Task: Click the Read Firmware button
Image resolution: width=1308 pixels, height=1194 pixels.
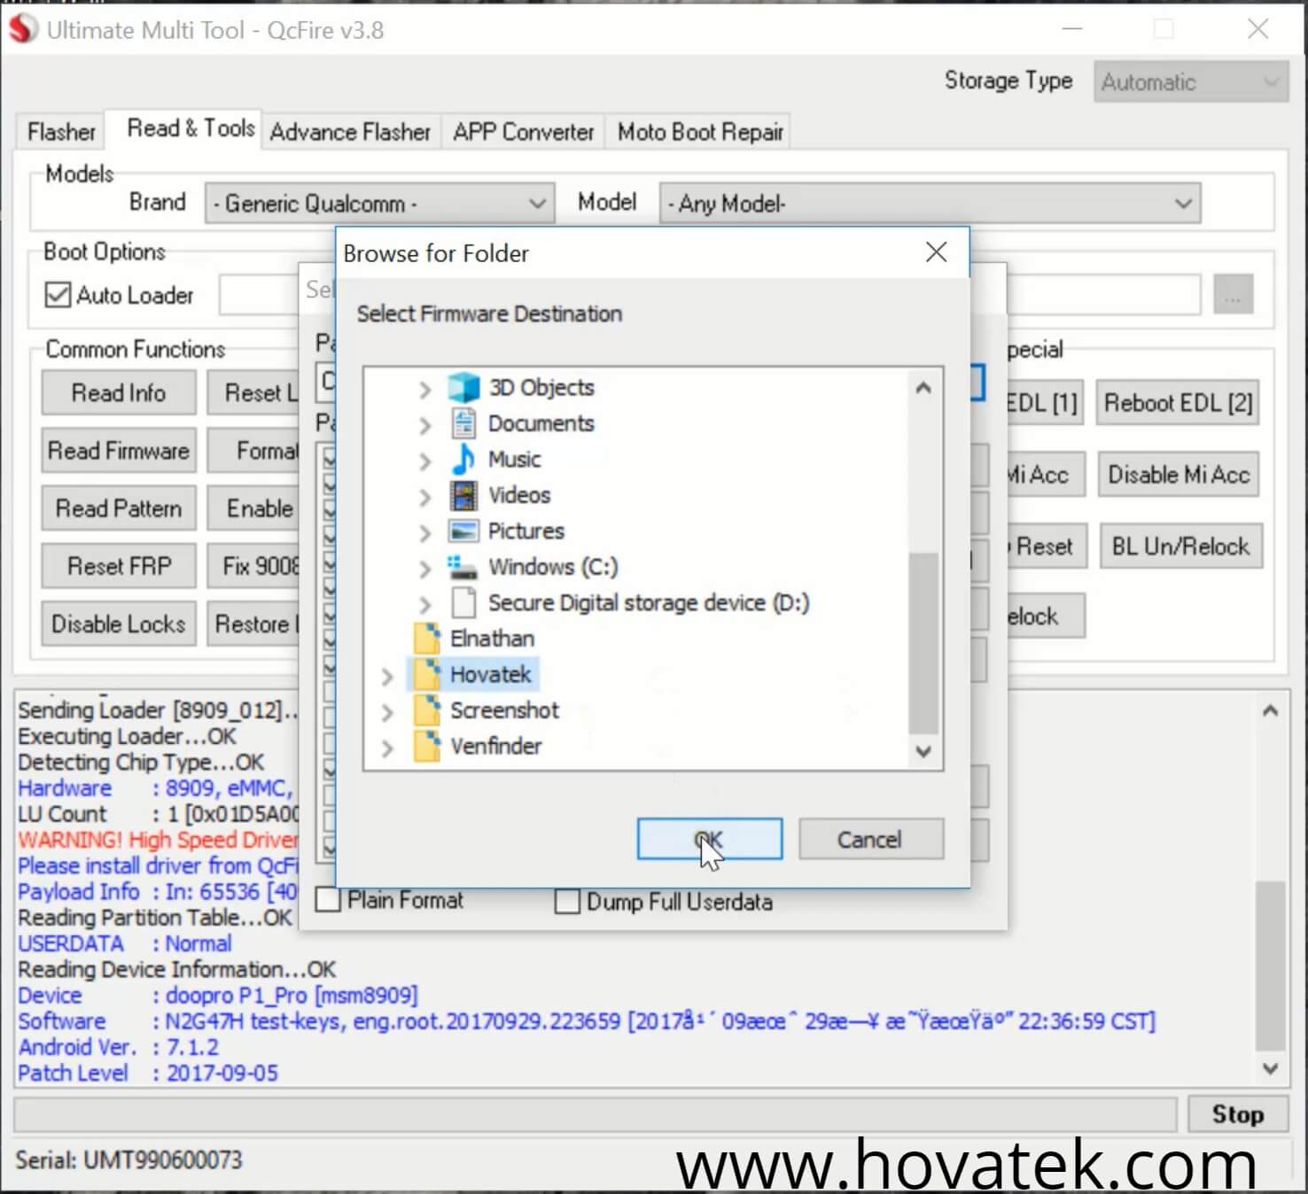Action: (119, 450)
